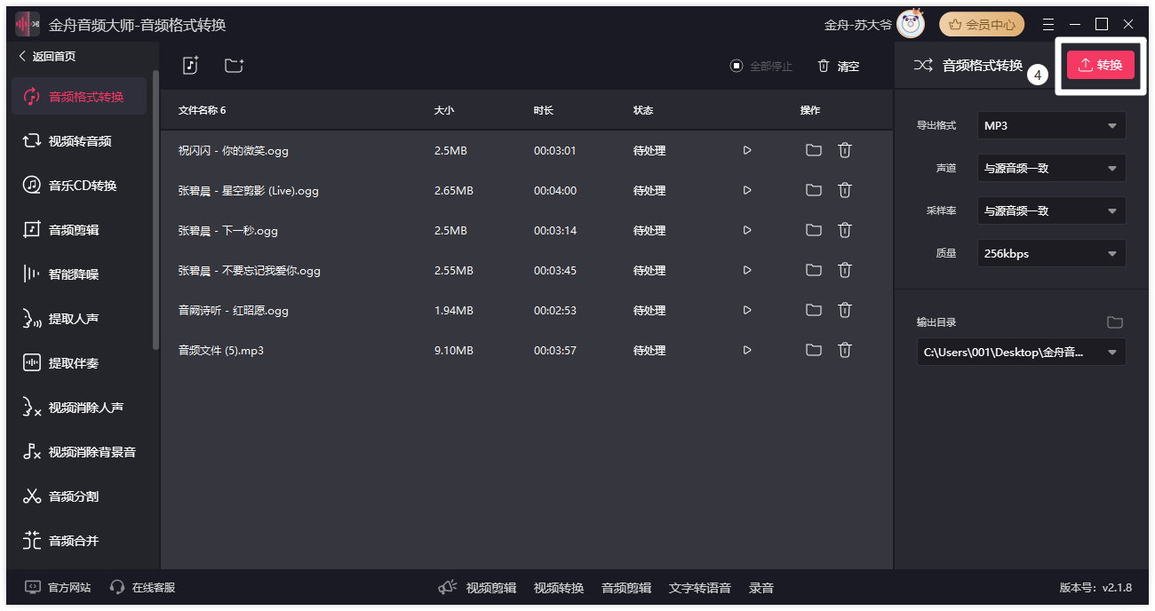Open the 提取人声 vocal extraction tool
The image size is (1155, 611).
(x=78, y=318)
